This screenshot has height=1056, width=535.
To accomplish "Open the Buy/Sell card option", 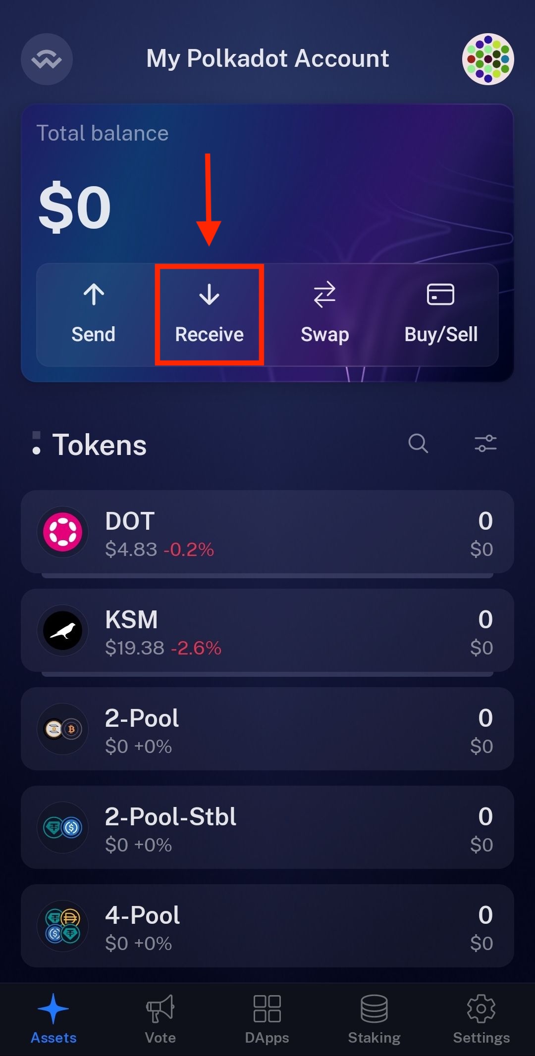I will (441, 314).
